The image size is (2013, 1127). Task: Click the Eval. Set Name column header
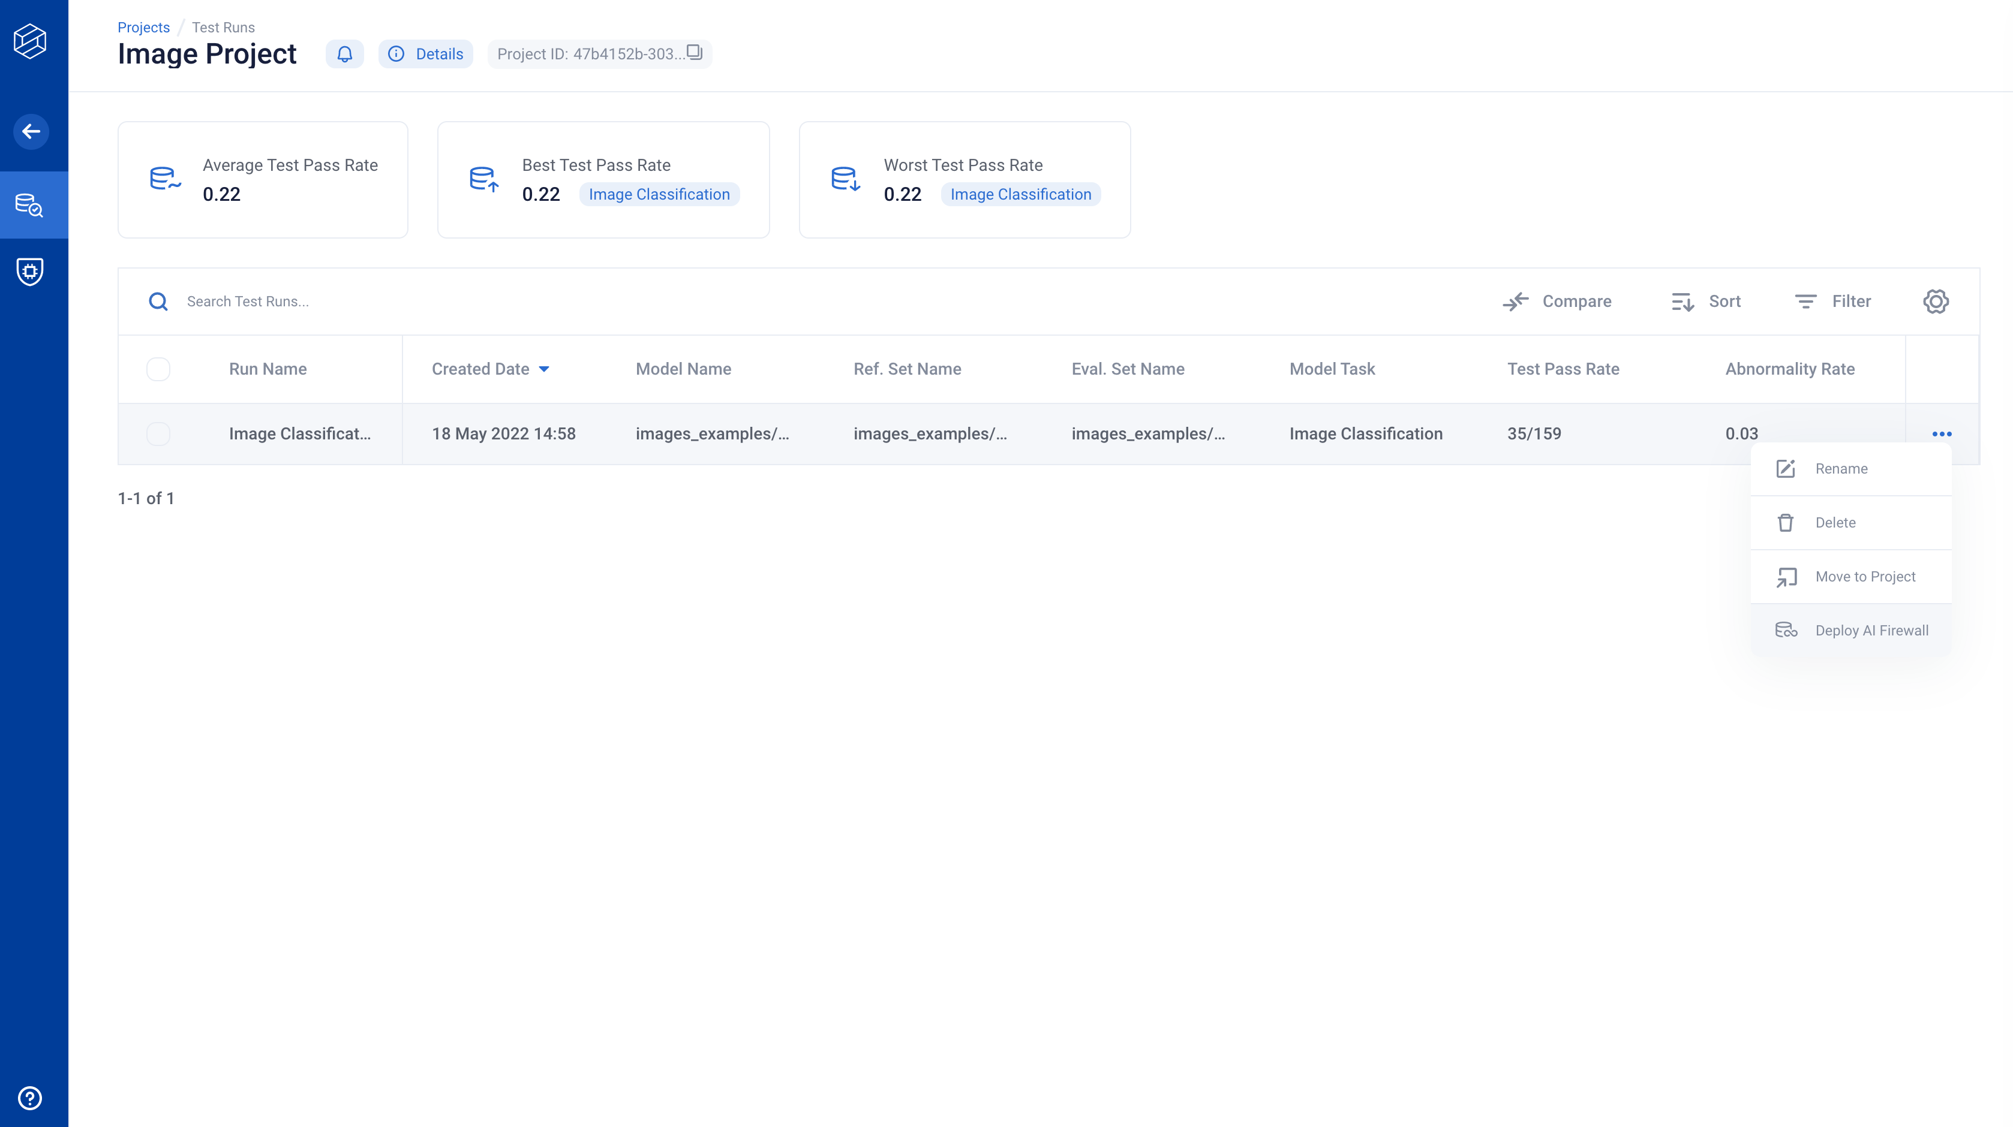click(1128, 369)
